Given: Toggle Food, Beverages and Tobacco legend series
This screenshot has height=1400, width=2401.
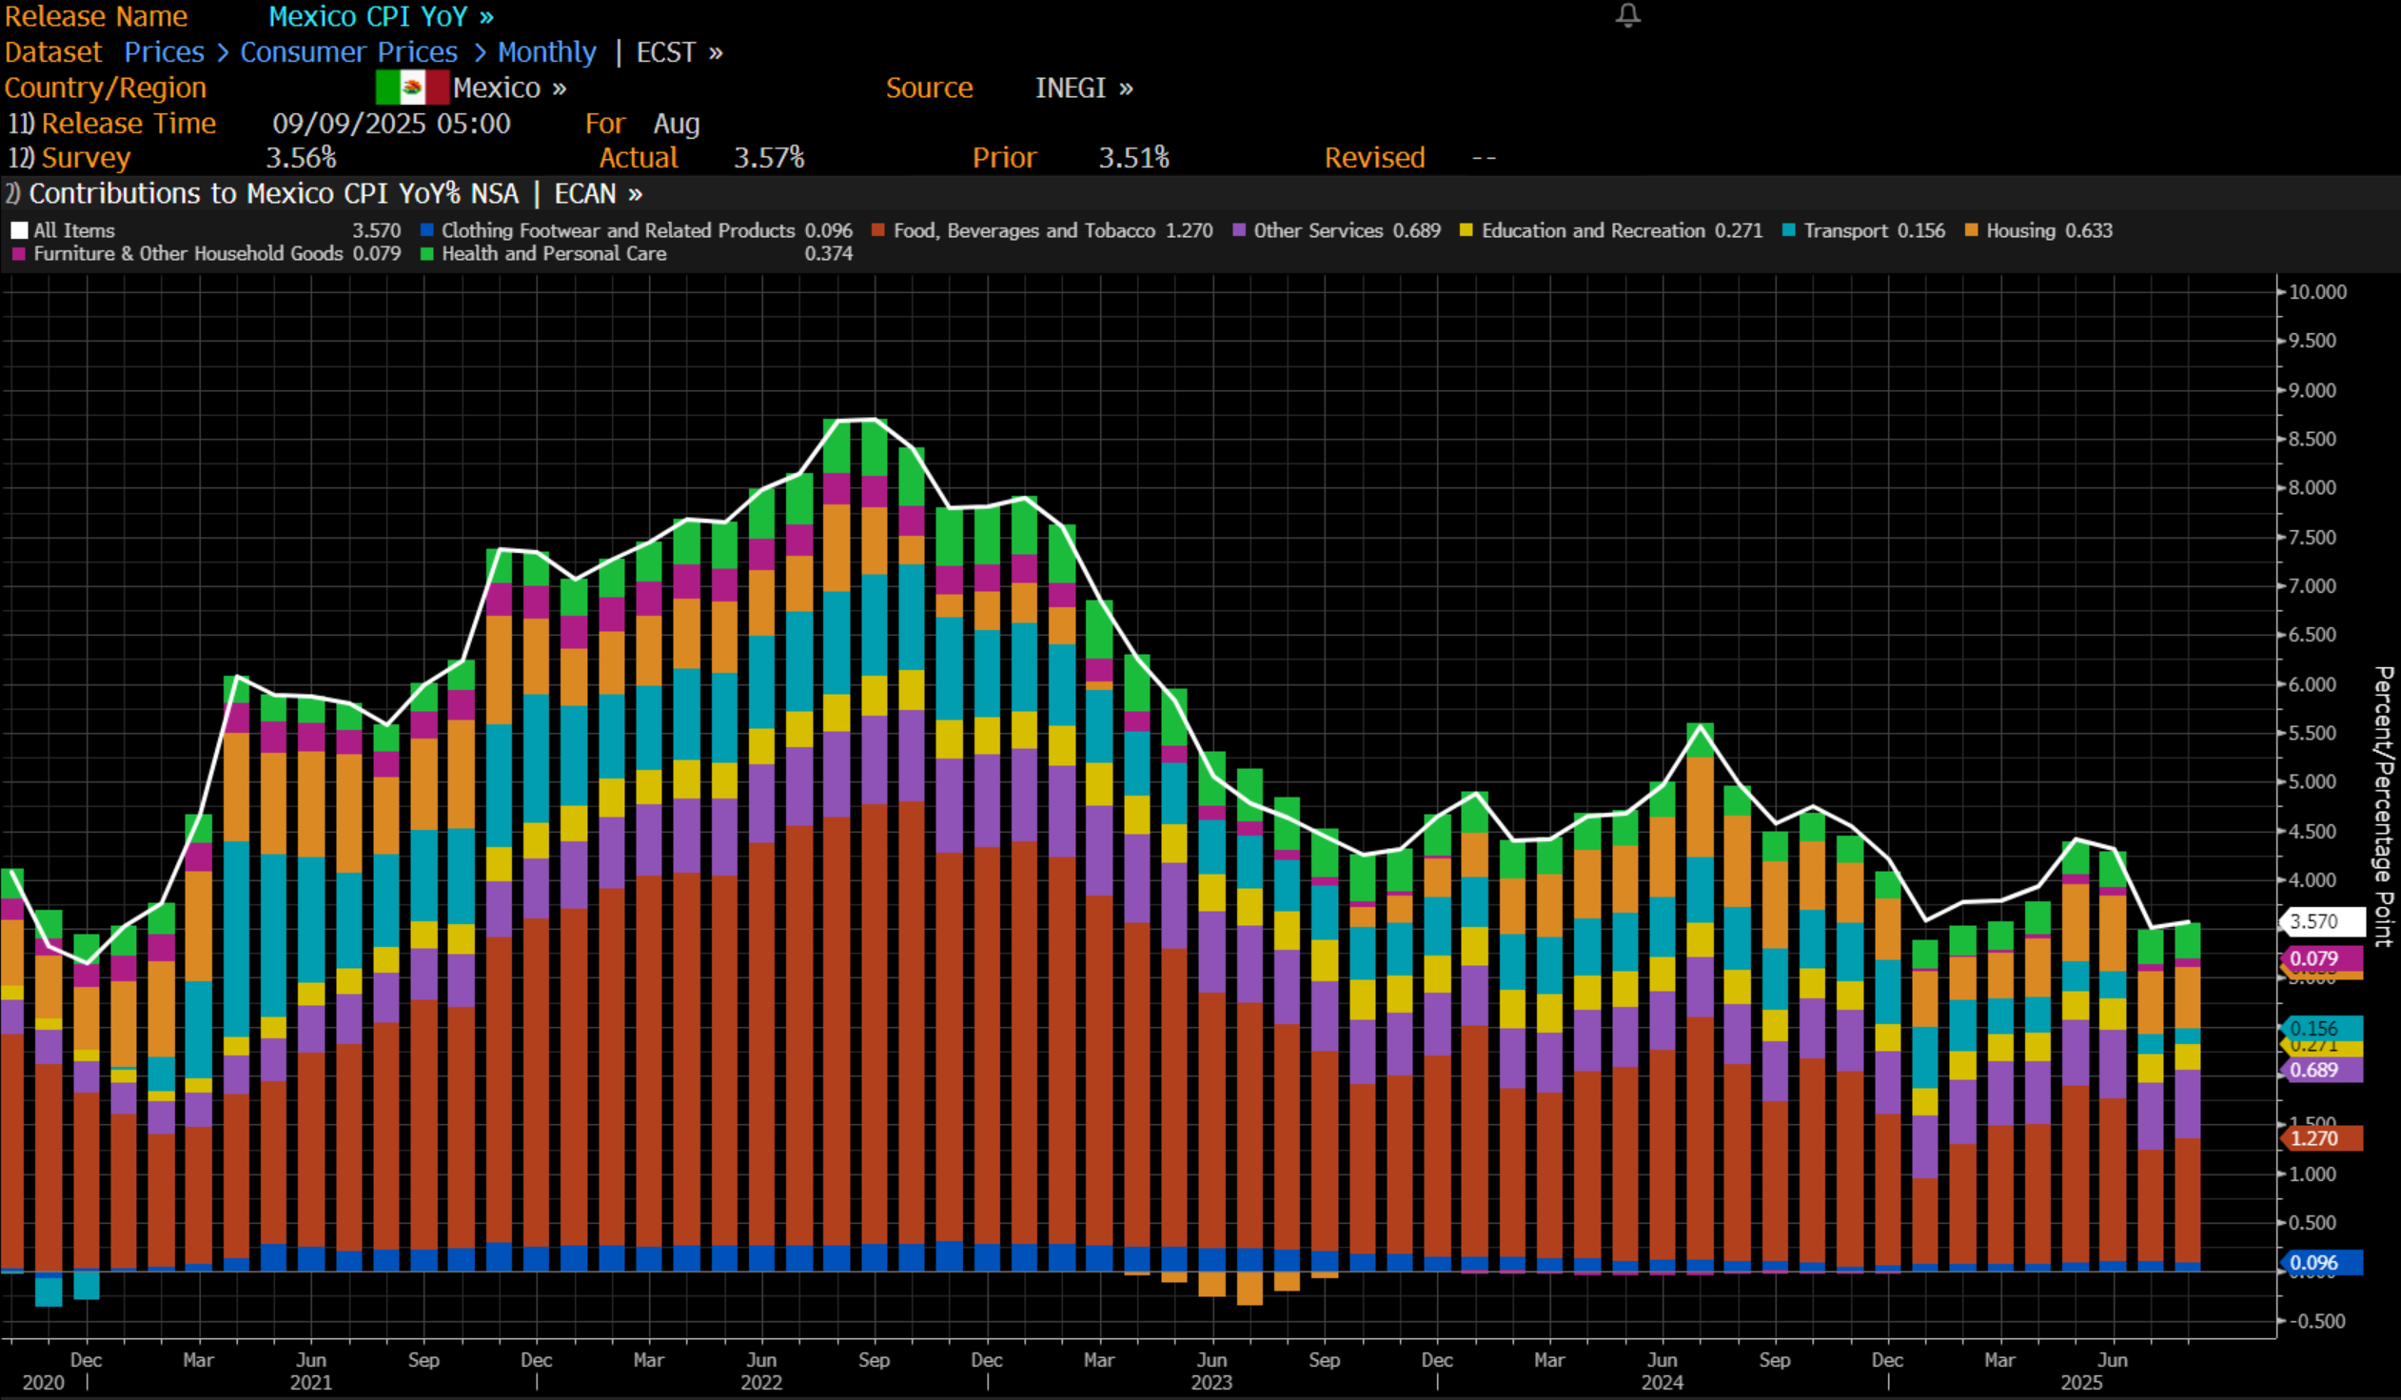Looking at the screenshot, I should pyautogui.click(x=1023, y=230).
